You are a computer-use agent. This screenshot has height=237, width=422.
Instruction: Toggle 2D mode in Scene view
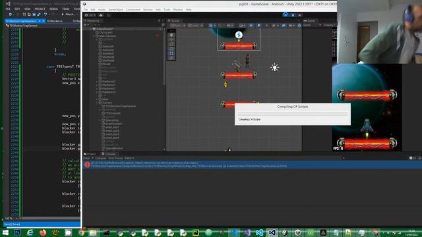point(251,25)
